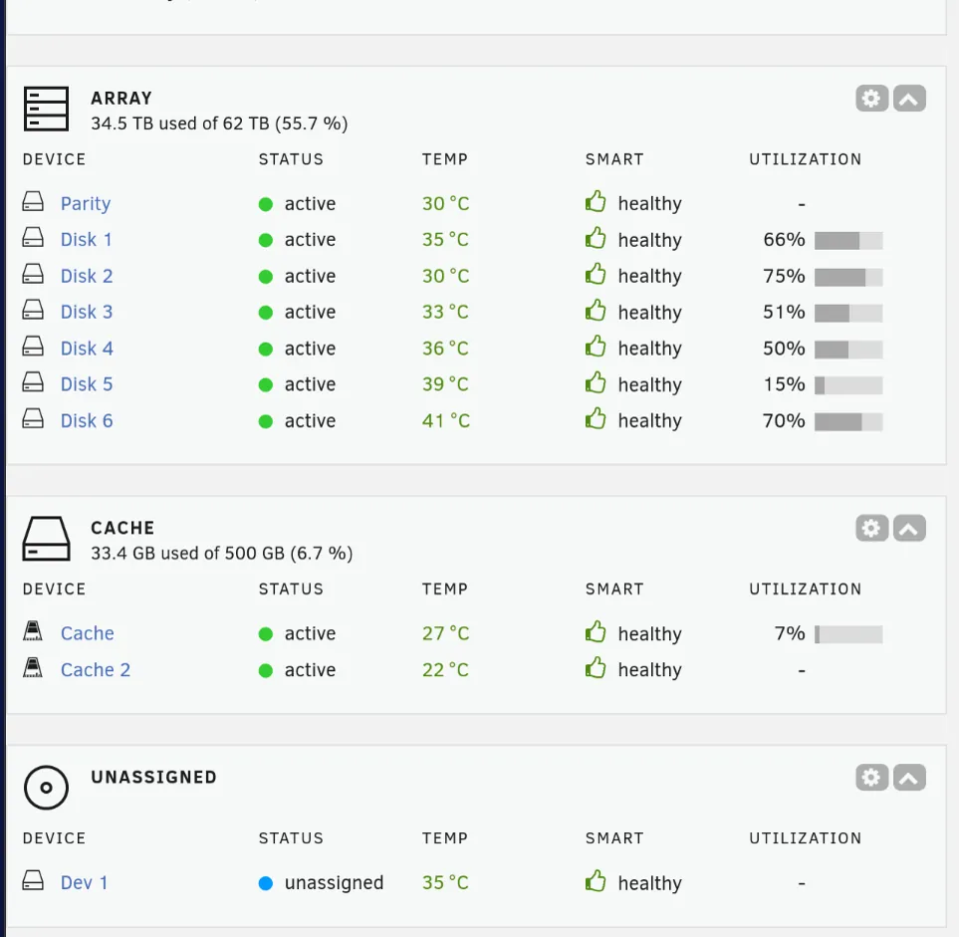Click the Cache 2 SSD icon

click(x=33, y=667)
